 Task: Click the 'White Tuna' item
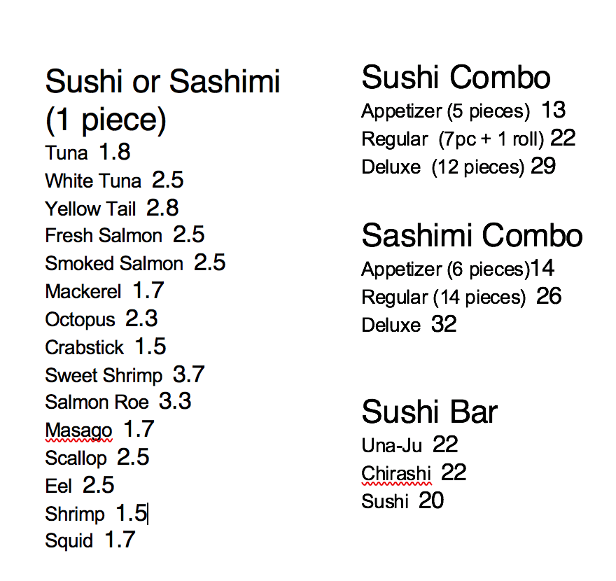tap(93, 181)
